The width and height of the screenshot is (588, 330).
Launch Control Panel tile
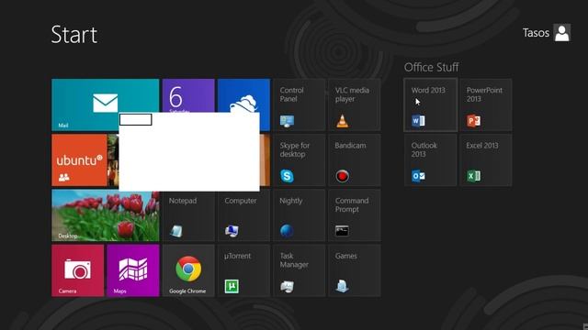pyautogui.click(x=300, y=105)
